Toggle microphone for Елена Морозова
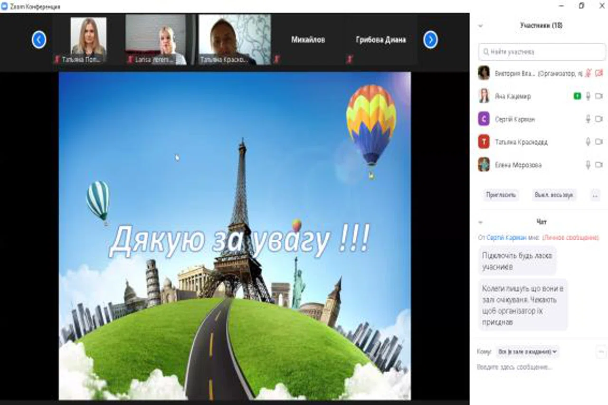 point(588,165)
